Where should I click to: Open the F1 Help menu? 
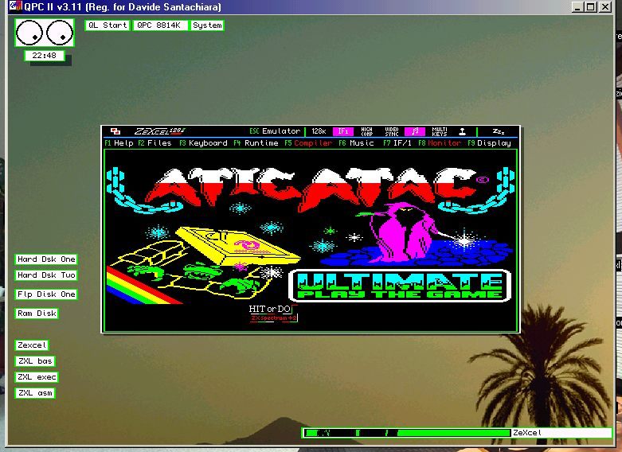click(x=119, y=143)
